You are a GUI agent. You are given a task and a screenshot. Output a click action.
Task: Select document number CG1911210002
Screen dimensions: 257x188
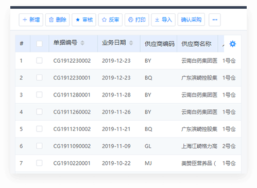(x=72, y=129)
